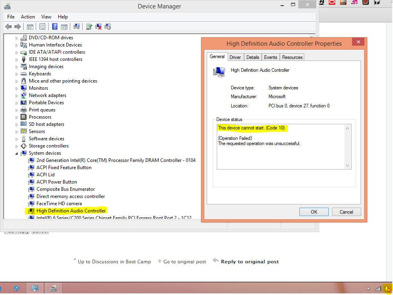
Task: Open the Help menu
Action: click(x=63, y=17)
